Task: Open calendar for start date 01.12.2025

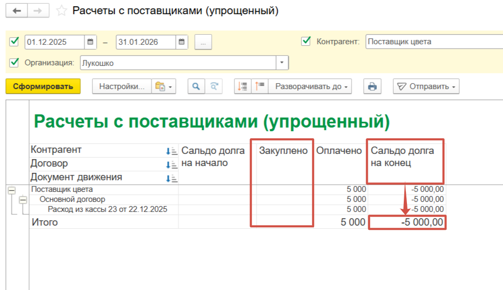Action: (x=90, y=42)
